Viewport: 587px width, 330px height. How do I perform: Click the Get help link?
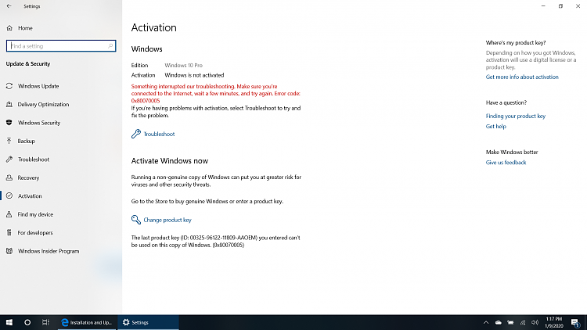[x=496, y=127]
